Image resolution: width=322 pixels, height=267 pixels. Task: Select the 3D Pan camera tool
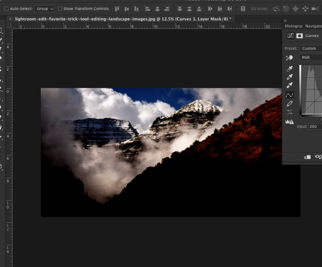coord(295,9)
